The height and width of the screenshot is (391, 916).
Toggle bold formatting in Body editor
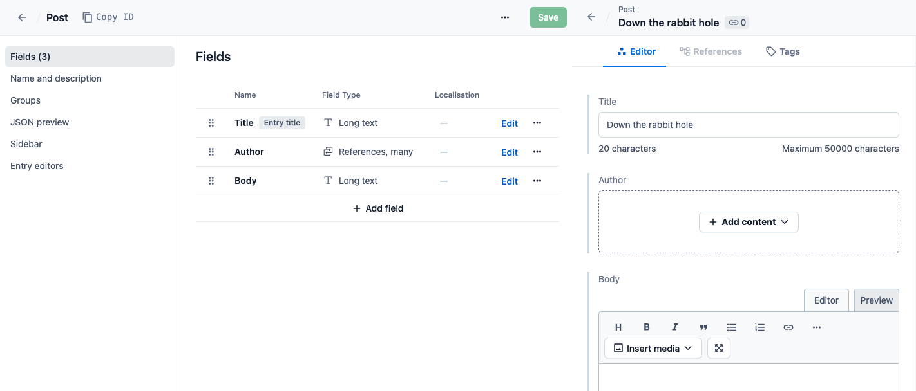pyautogui.click(x=647, y=327)
